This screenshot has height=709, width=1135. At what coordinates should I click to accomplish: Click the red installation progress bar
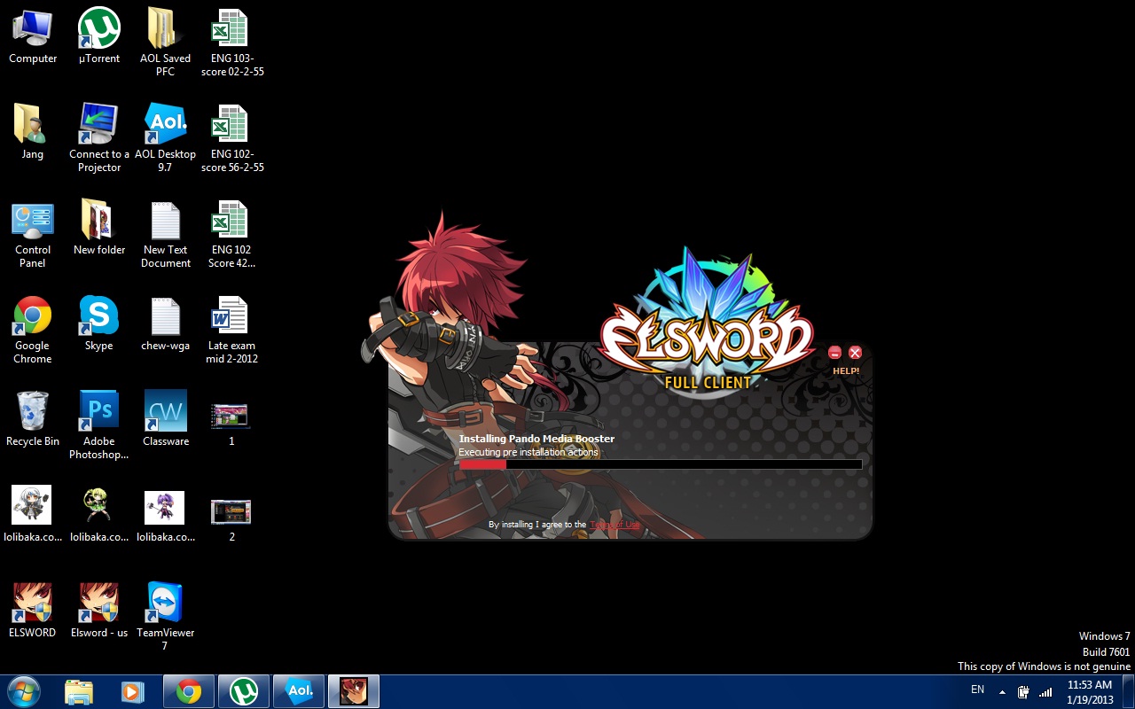[x=661, y=464]
